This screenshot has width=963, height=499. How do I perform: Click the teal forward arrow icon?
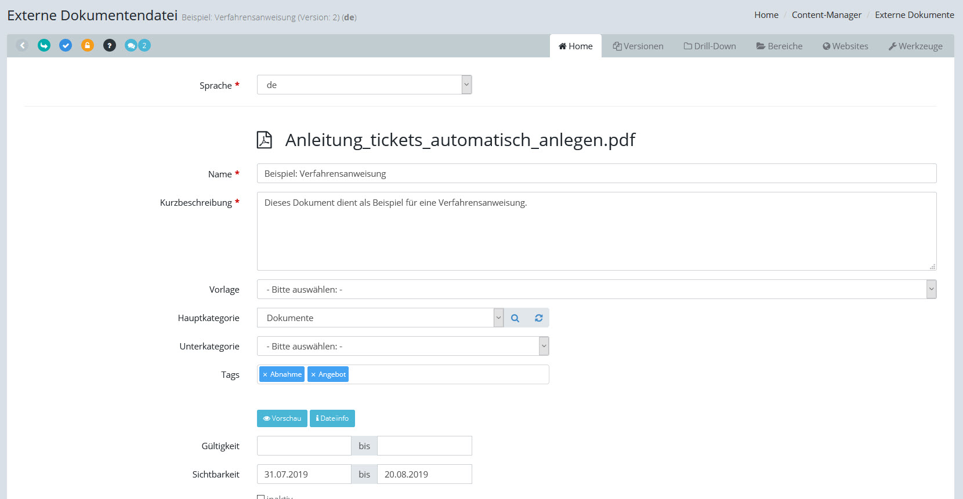(44, 45)
